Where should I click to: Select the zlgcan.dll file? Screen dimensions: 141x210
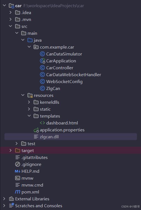(49, 137)
